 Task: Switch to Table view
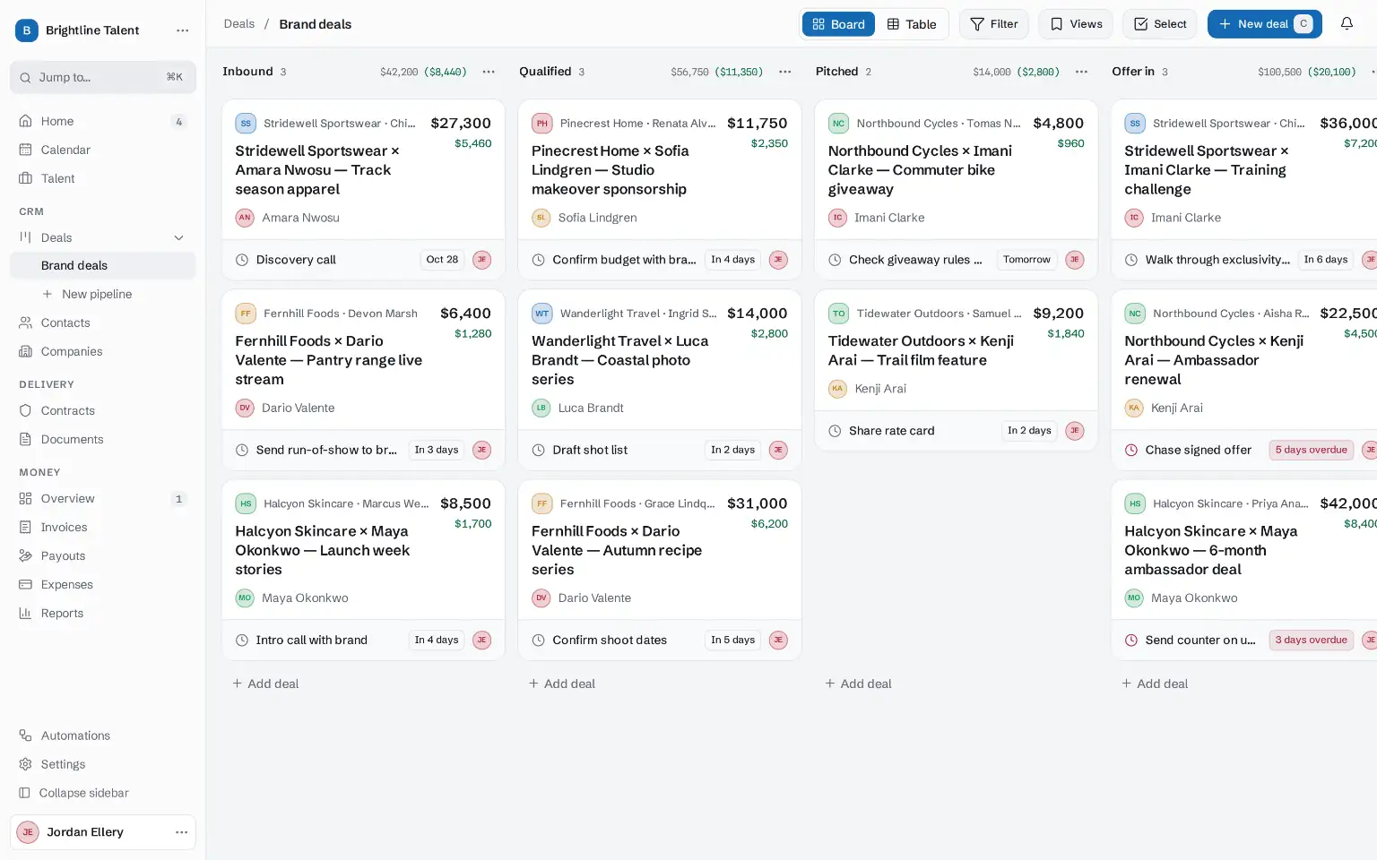[x=912, y=24]
